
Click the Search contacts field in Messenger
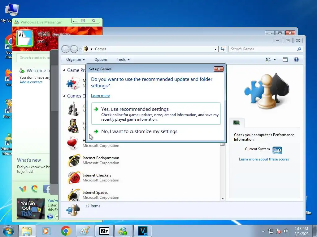(x=33, y=58)
